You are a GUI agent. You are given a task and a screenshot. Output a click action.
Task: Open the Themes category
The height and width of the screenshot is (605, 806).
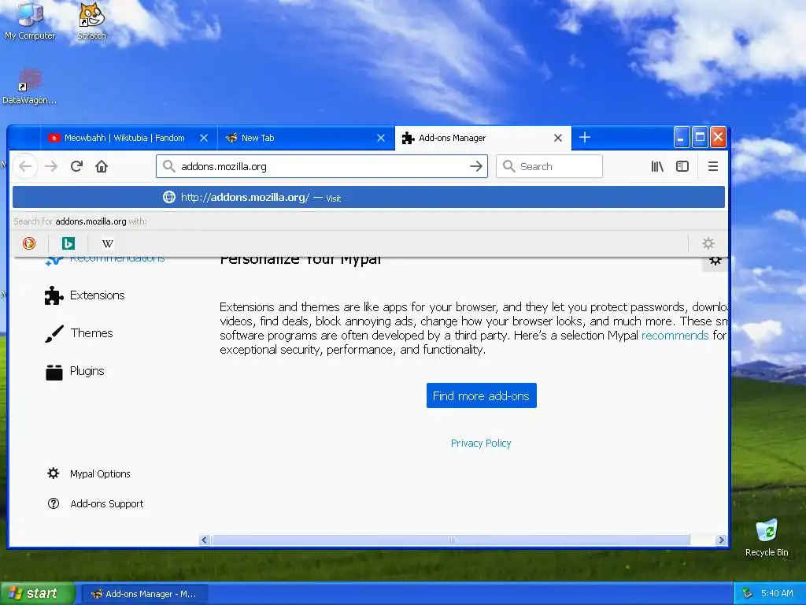79,333
